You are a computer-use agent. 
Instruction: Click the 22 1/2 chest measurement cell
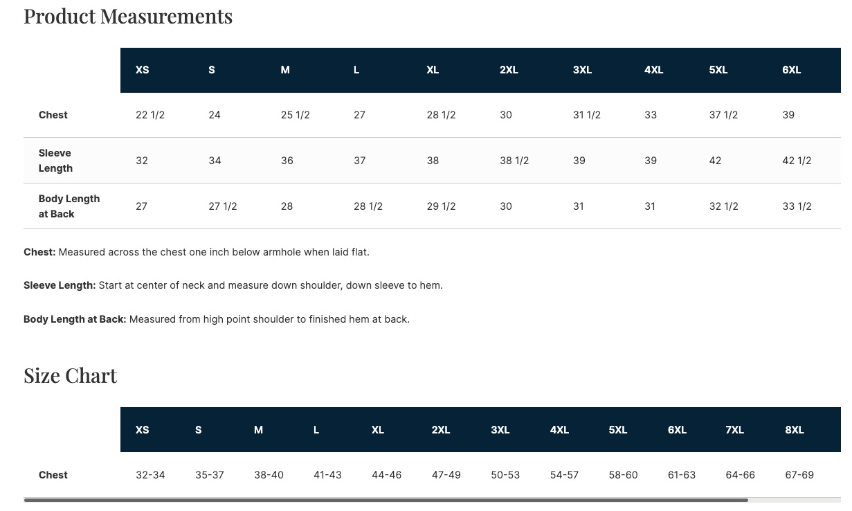150,115
